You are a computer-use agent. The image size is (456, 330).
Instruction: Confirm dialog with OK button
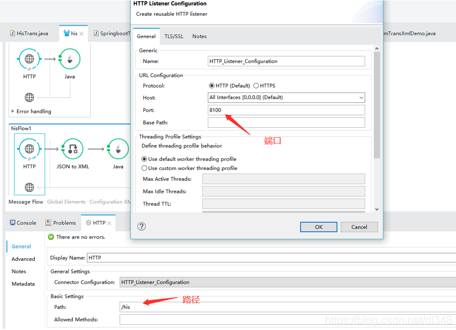319,227
